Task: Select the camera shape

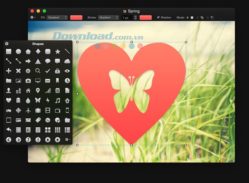Action: pyautogui.click(x=28, y=81)
